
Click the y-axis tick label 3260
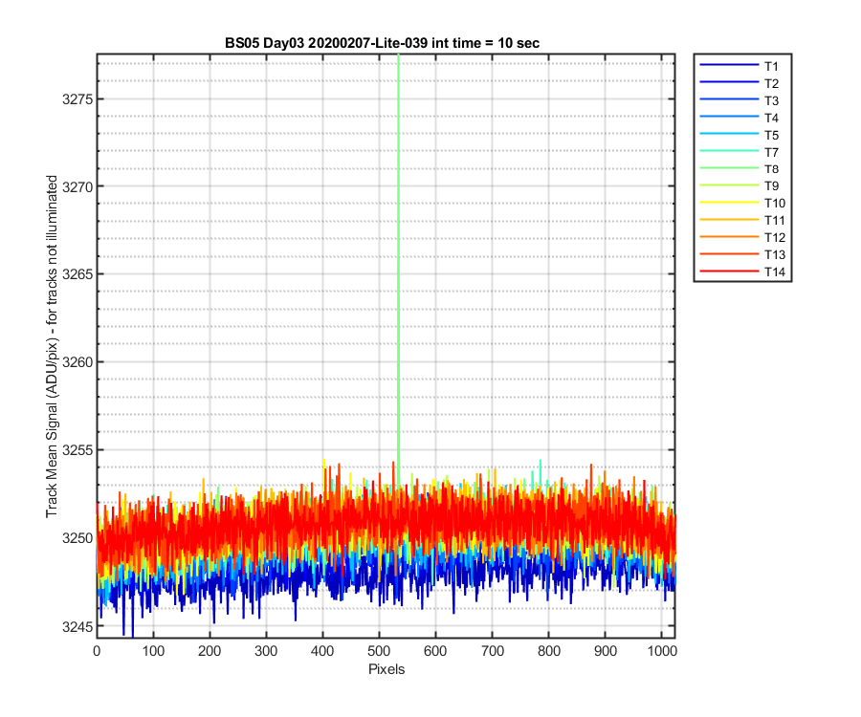click(77, 362)
